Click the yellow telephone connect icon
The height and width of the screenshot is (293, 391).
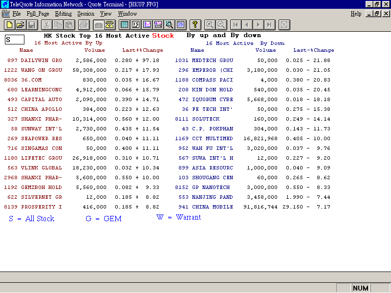(x=109, y=25)
